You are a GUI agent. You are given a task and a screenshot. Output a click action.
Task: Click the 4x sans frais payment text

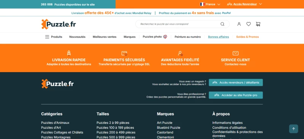[203, 13]
